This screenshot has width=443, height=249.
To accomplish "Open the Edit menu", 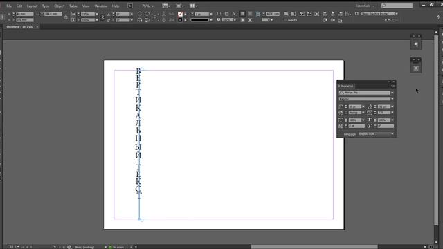I will coord(19,6).
